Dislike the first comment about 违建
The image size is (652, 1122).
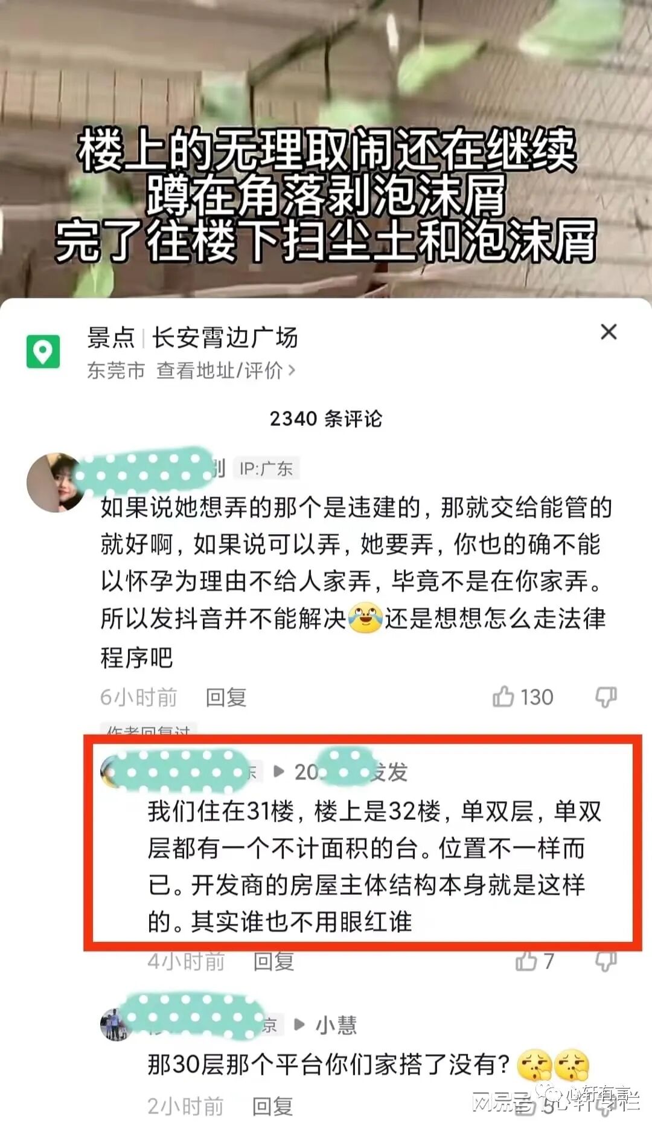[x=606, y=697]
